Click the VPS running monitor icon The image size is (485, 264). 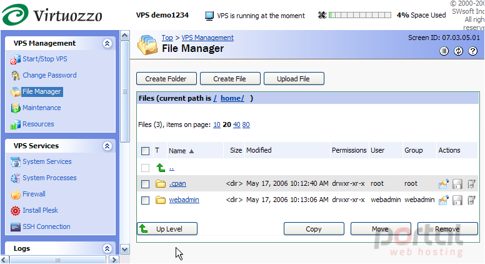pyautogui.click(x=209, y=16)
